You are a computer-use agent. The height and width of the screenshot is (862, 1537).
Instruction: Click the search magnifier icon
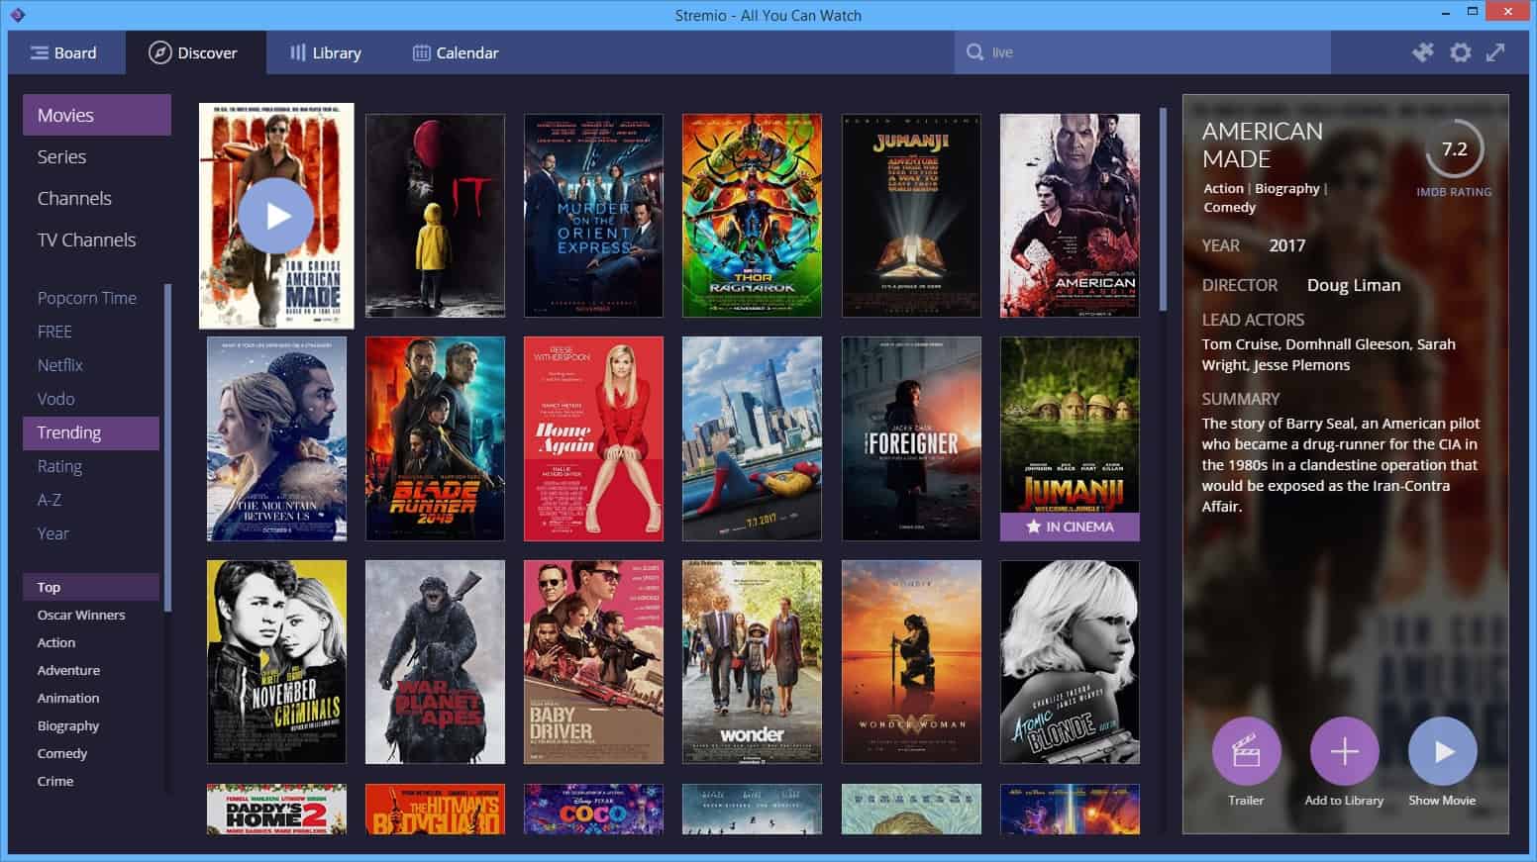[x=975, y=51]
